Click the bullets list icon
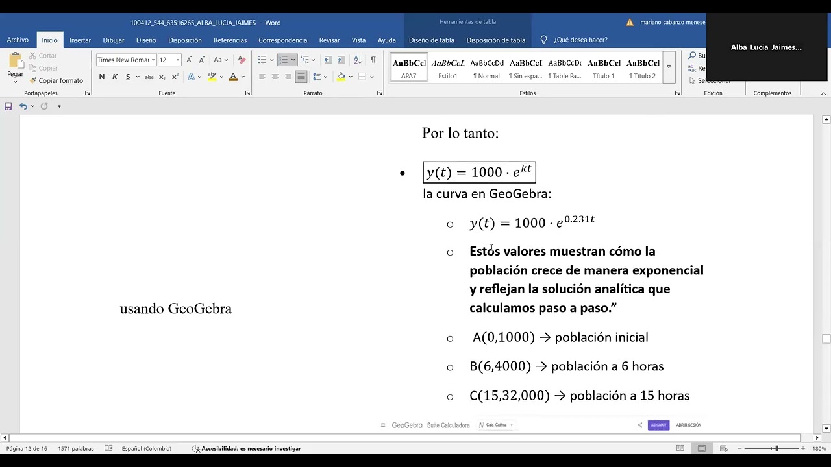831x467 pixels. coord(262,60)
